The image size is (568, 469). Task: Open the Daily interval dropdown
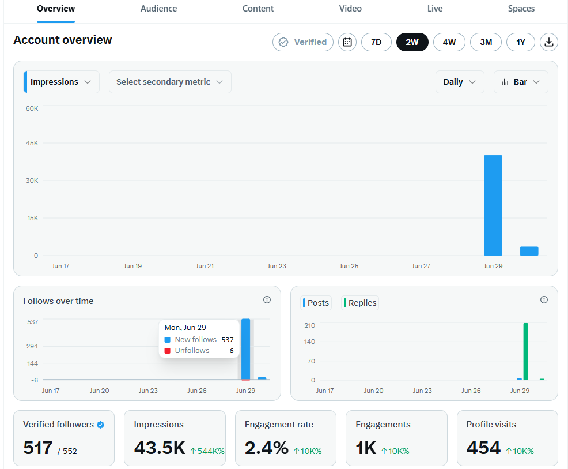460,82
